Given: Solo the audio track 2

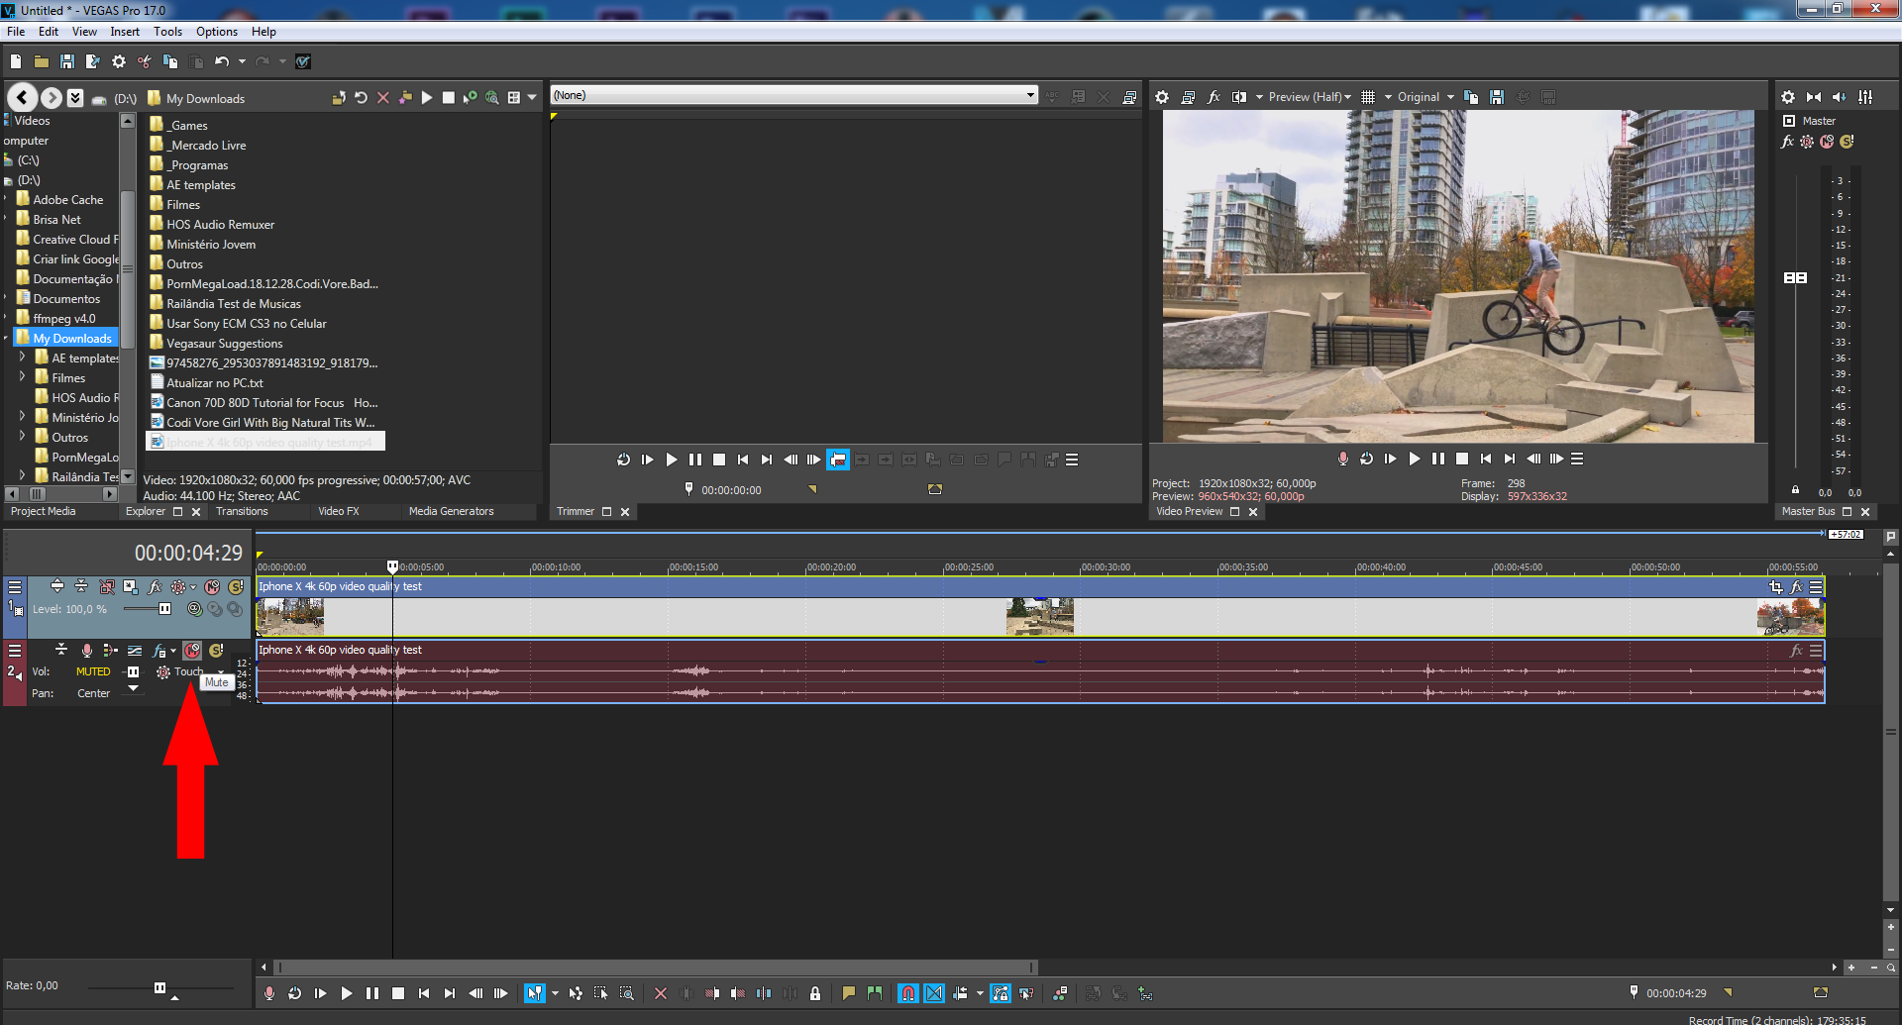Looking at the screenshot, I should click(216, 651).
